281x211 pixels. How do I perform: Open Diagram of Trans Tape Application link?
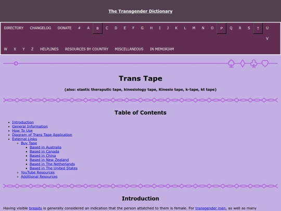pos(42,135)
